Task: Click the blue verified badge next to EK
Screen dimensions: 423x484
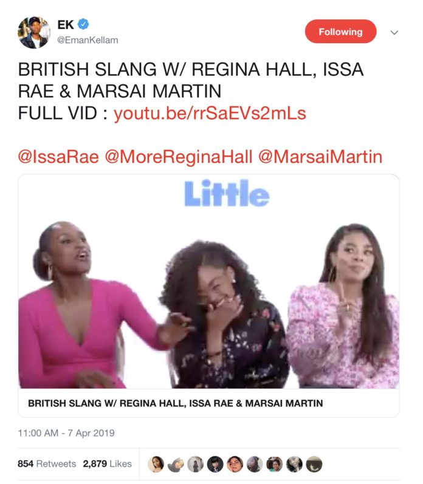Action: pyautogui.click(x=83, y=24)
